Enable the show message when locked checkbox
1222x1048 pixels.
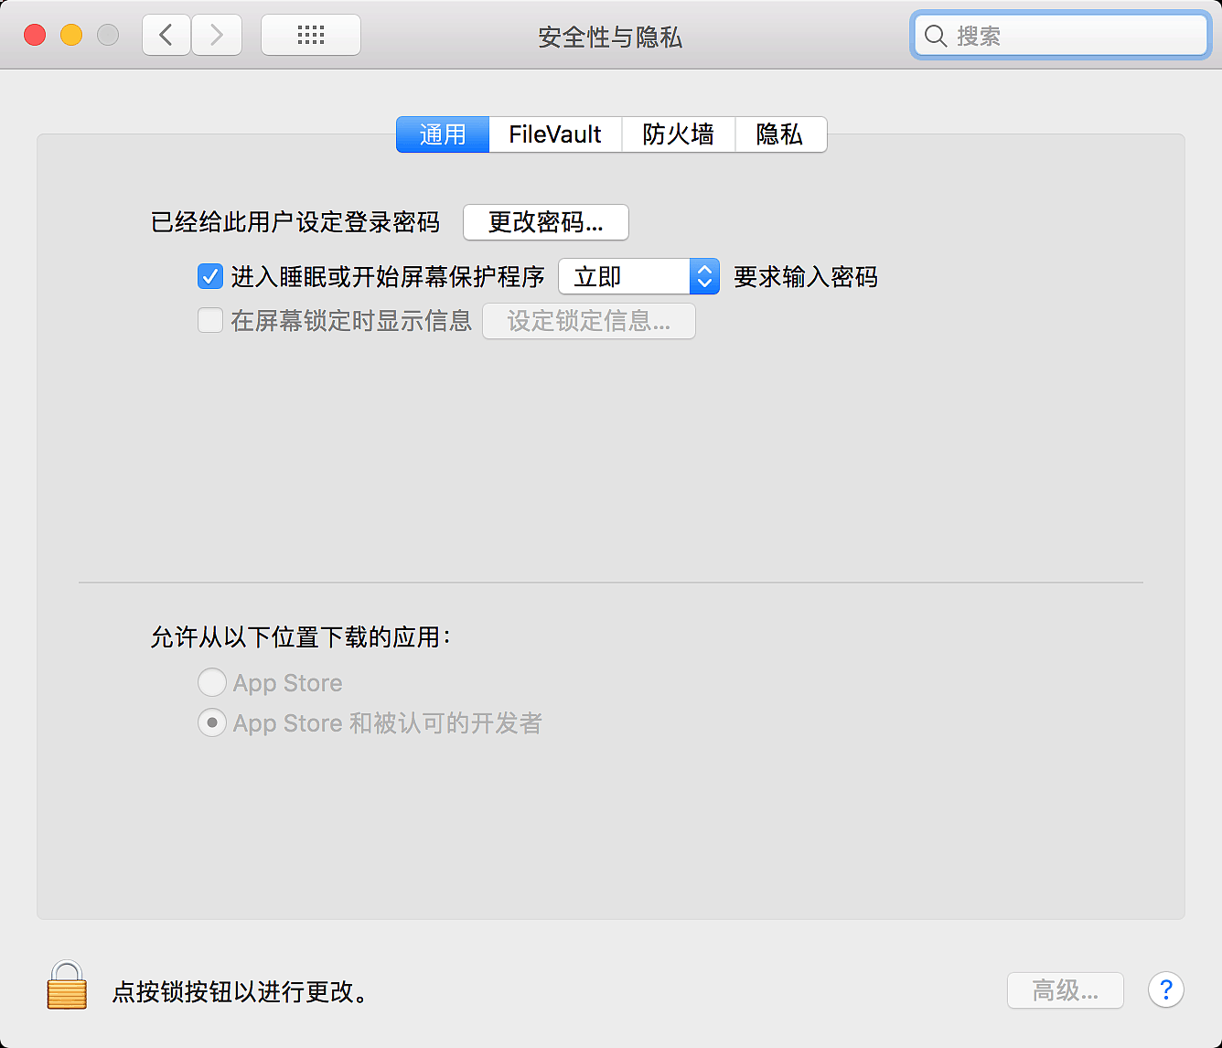point(210,320)
